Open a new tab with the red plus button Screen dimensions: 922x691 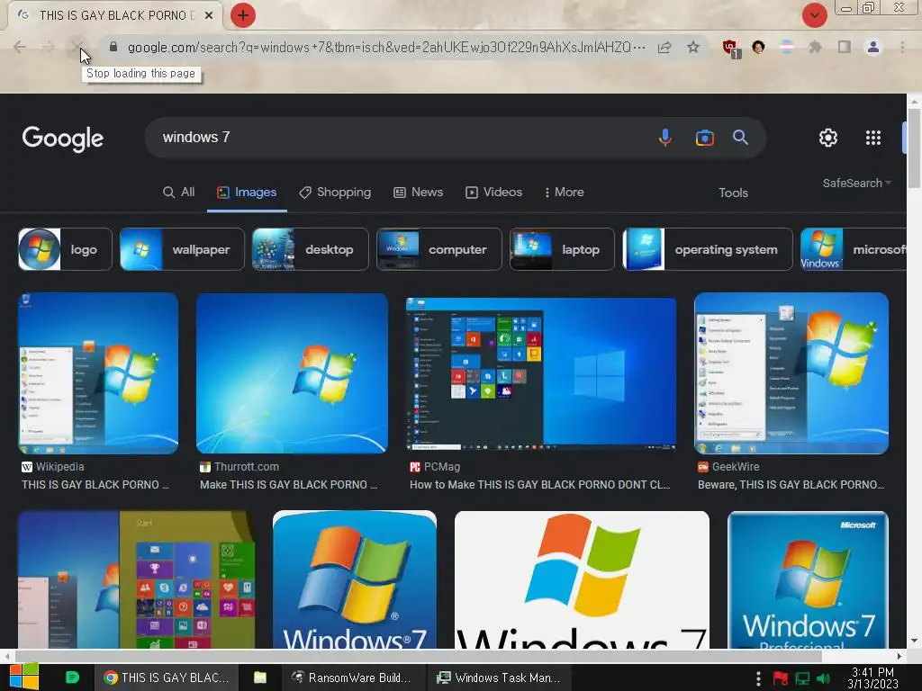click(x=243, y=15)
